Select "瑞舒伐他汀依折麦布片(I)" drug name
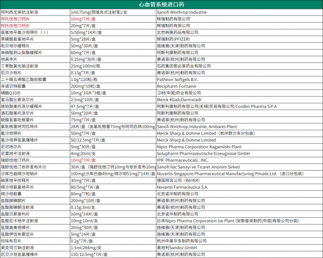Viewport: 323px width, 258px height. point(24,167)
